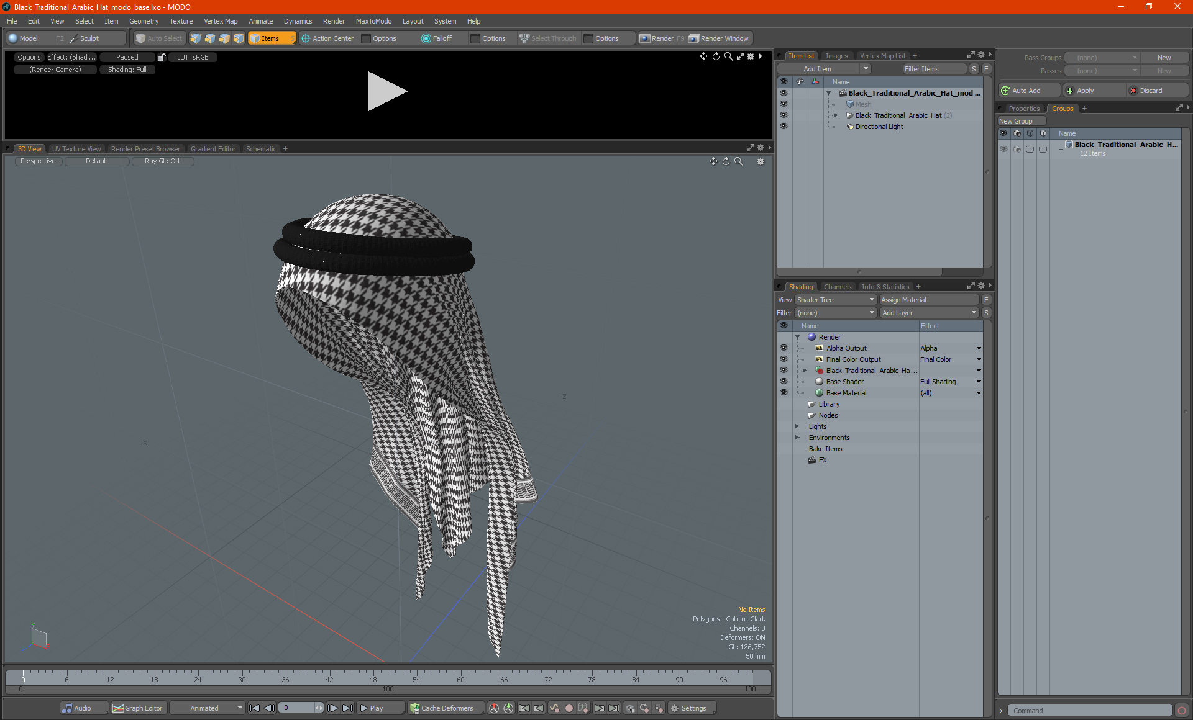Toggle Falloff Options checkbox
Image resolution: width=1193 pixels, height=720 pixels.
[x=475, y=38]
